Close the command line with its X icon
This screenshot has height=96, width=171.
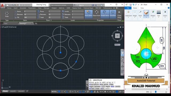pos(87,83)
